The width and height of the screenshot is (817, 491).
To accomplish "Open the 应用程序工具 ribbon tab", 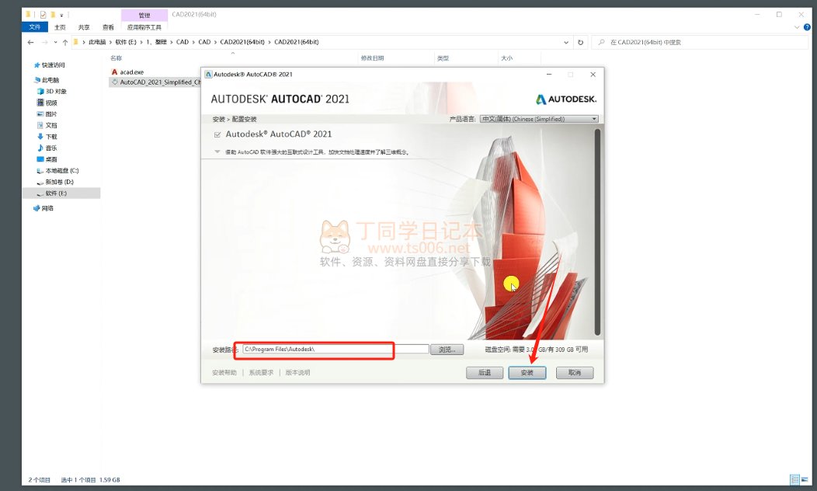I will 144,27.
